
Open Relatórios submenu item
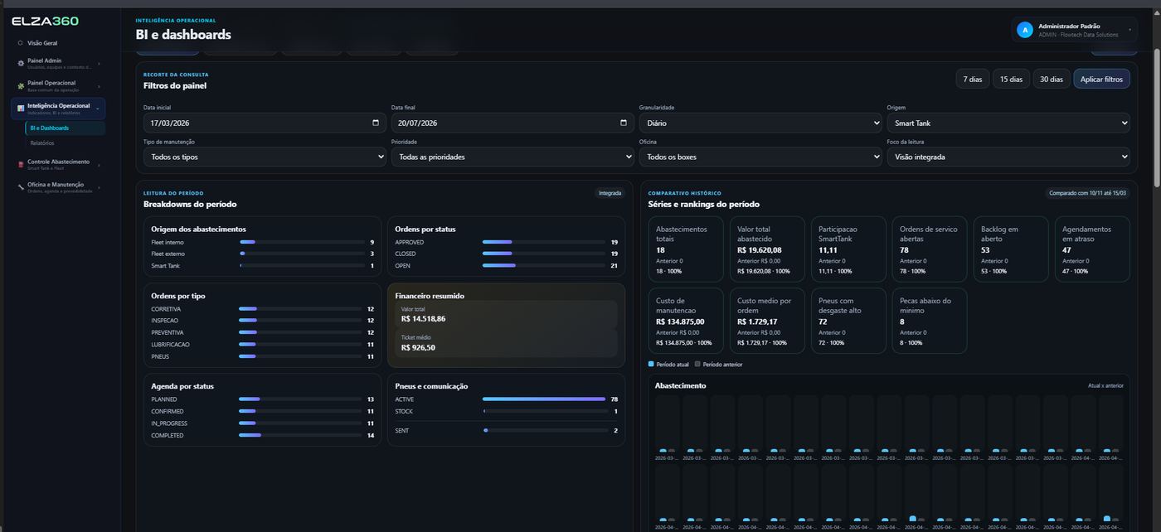coord(42,143)
